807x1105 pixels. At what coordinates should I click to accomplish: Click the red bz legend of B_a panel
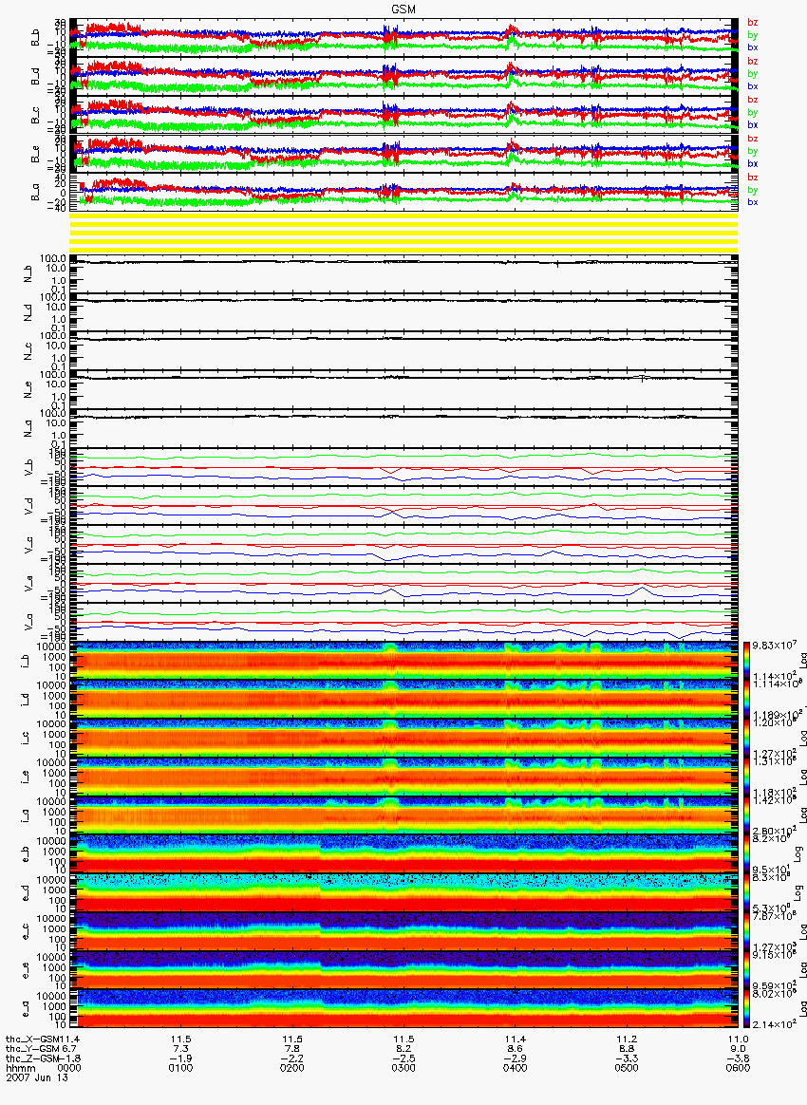753,177
